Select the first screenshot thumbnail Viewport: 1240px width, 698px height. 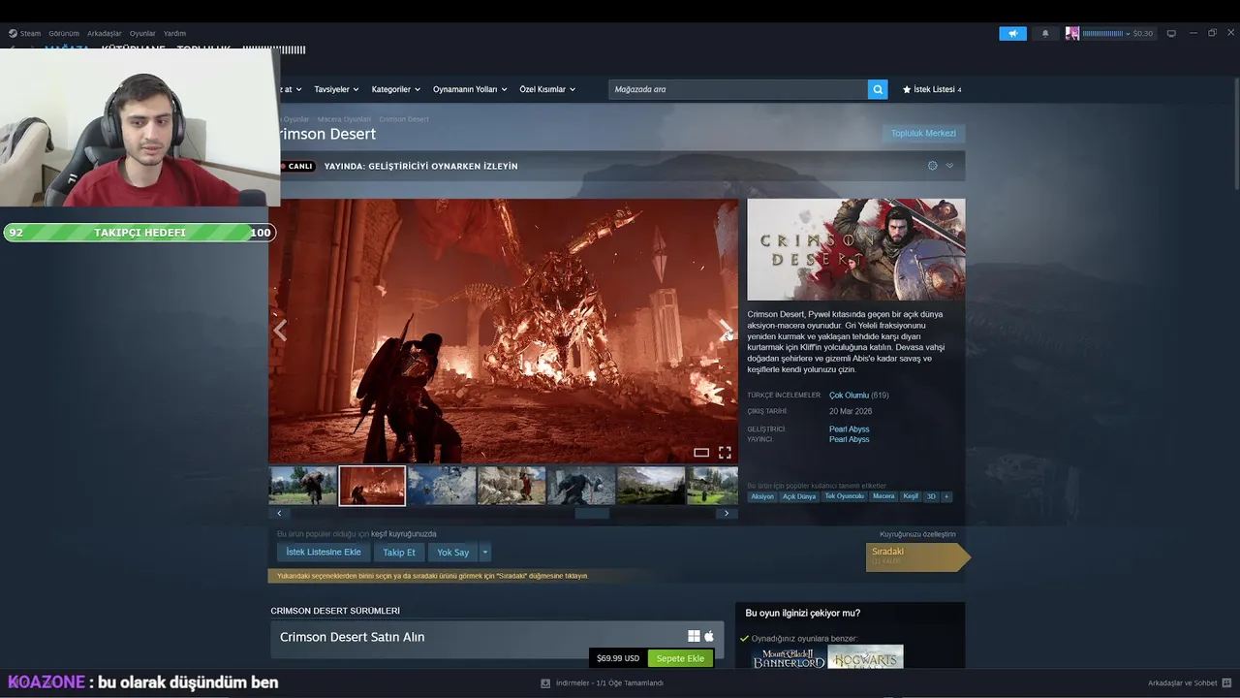click(303, 486)
